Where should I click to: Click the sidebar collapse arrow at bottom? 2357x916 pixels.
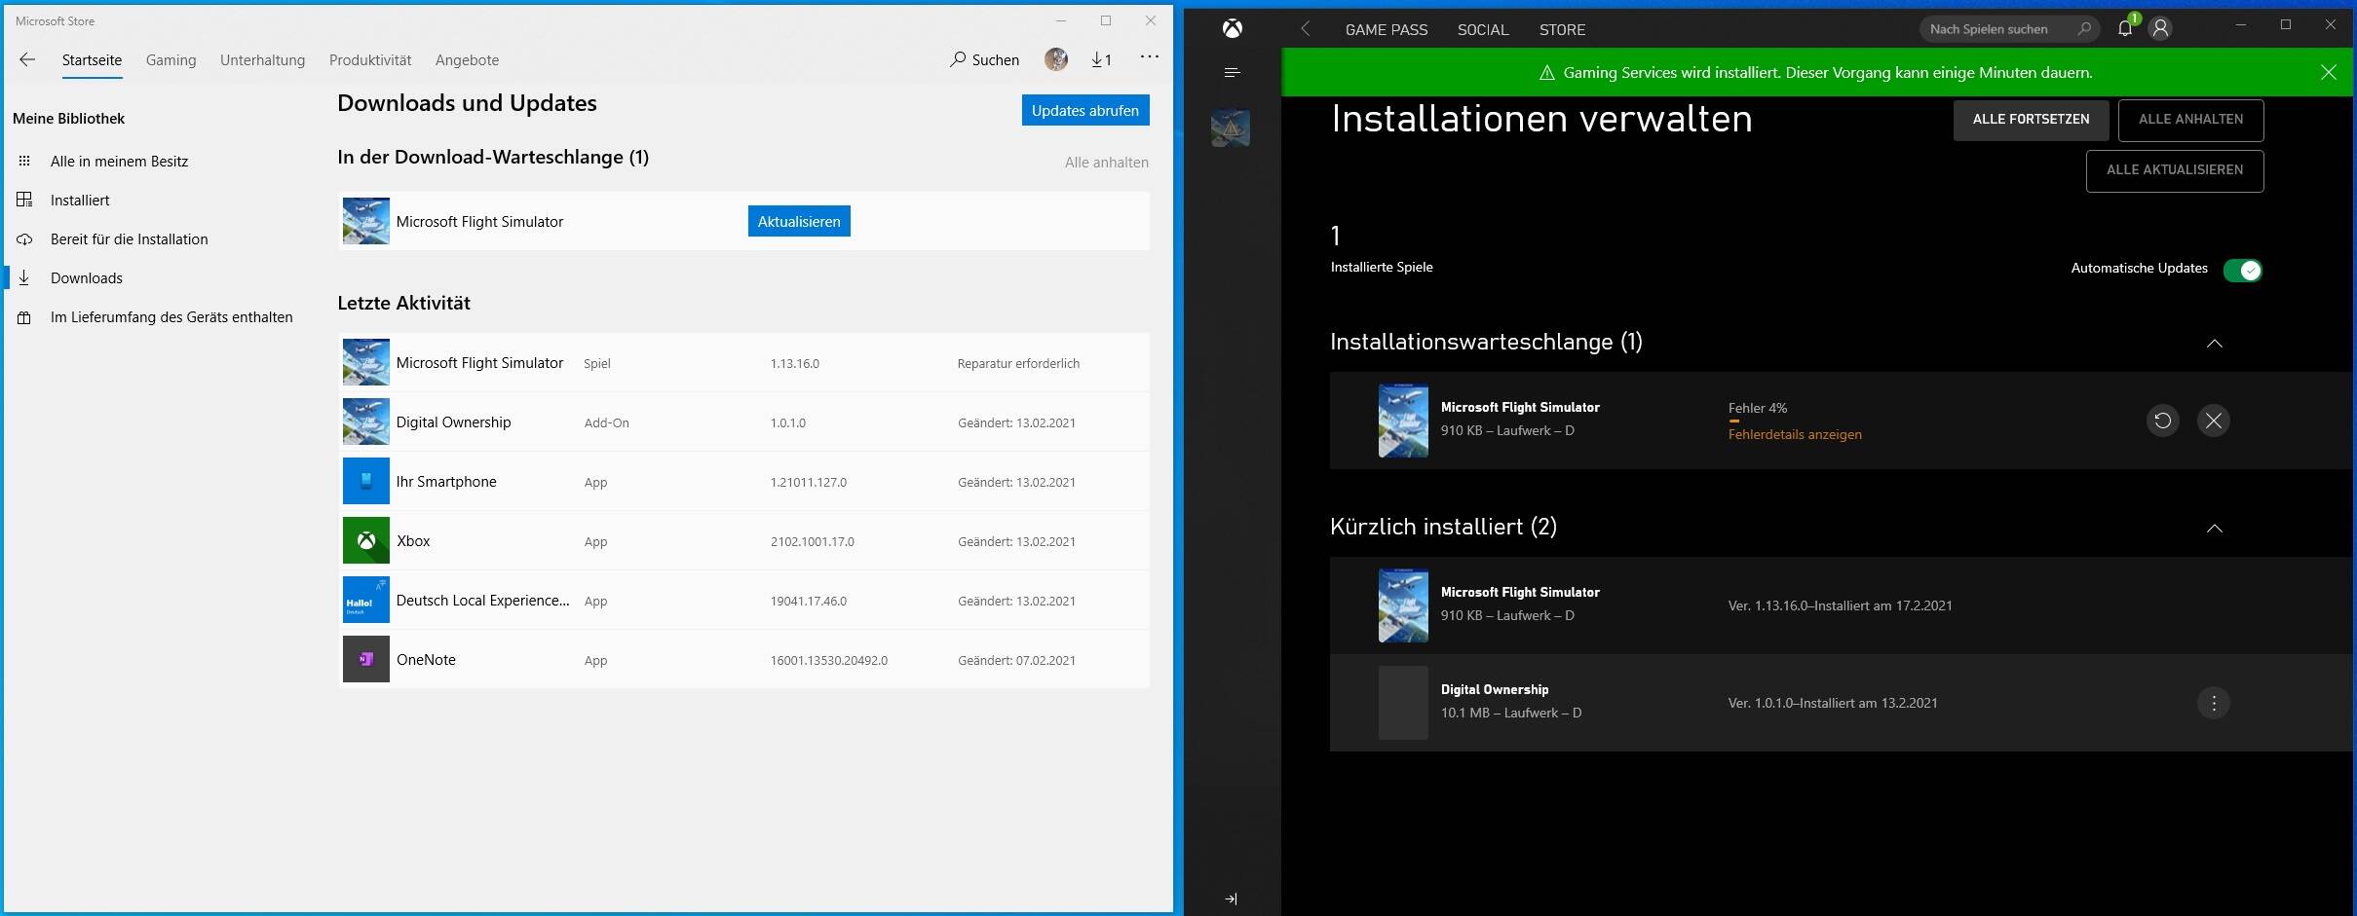click(x=1231, y=898)
